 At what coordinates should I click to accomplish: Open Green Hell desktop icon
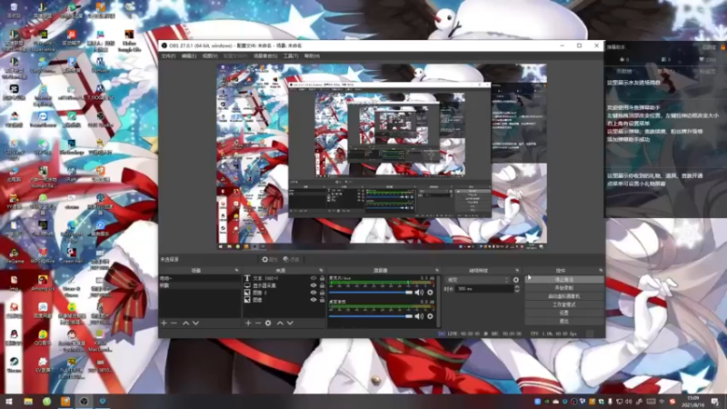[x=72, y=255]
